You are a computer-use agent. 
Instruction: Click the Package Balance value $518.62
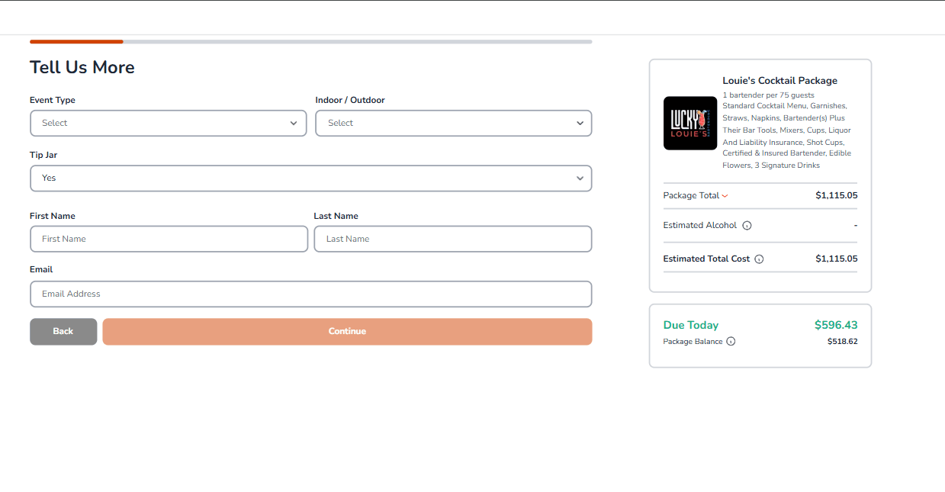coord(843,342)
